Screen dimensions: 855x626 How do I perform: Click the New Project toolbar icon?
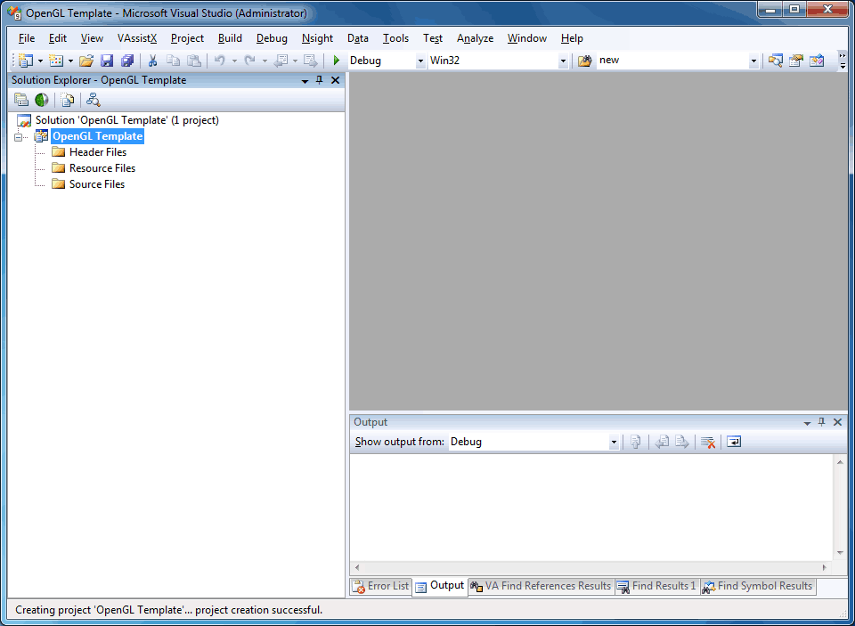(26, 61)
